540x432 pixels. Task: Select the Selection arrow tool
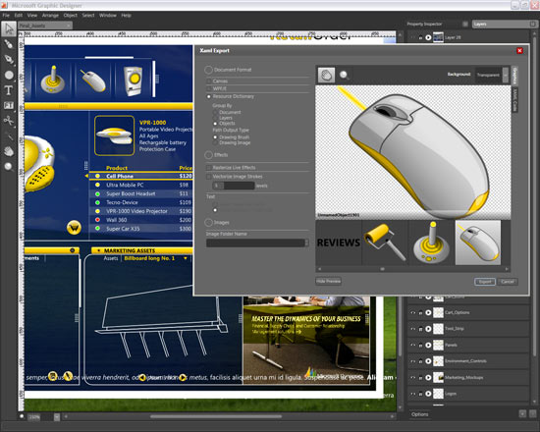click(x=9, y=28)
